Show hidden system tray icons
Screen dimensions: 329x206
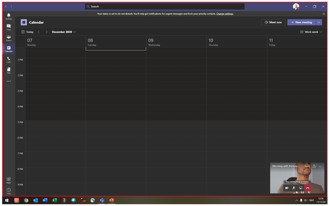[296, 200]
